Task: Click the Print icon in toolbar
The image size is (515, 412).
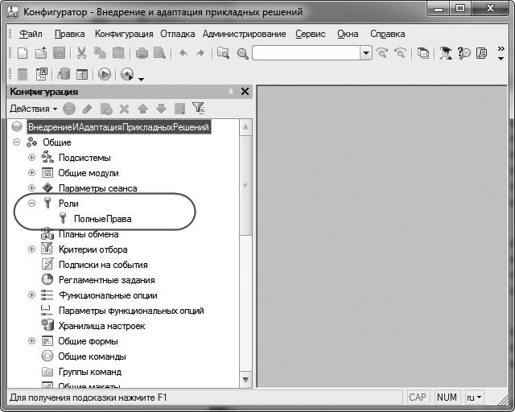Action: coord(142,53)
